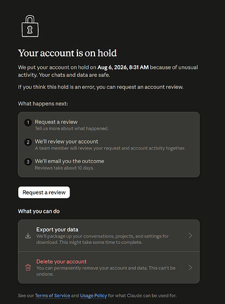
Task: Click the red trash can icon
Action: click(28, 268)
